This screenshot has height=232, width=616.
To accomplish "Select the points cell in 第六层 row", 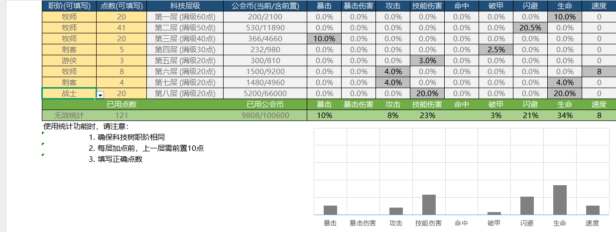I will click(122, 71).
